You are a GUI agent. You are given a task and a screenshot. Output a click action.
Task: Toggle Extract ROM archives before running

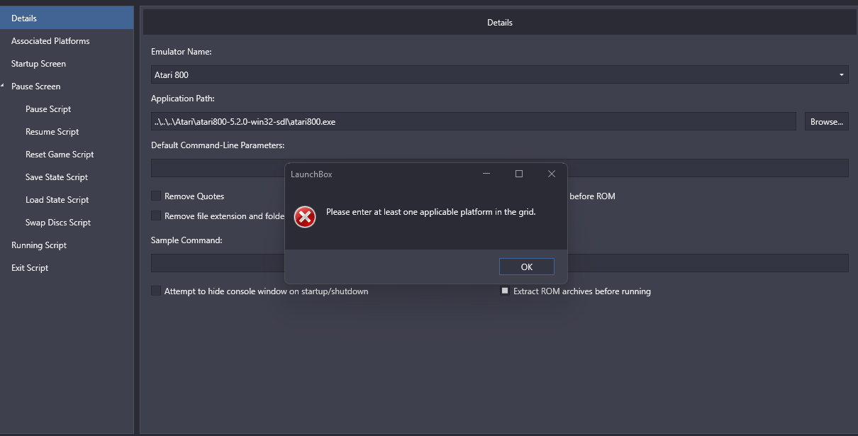coord(505,291)
